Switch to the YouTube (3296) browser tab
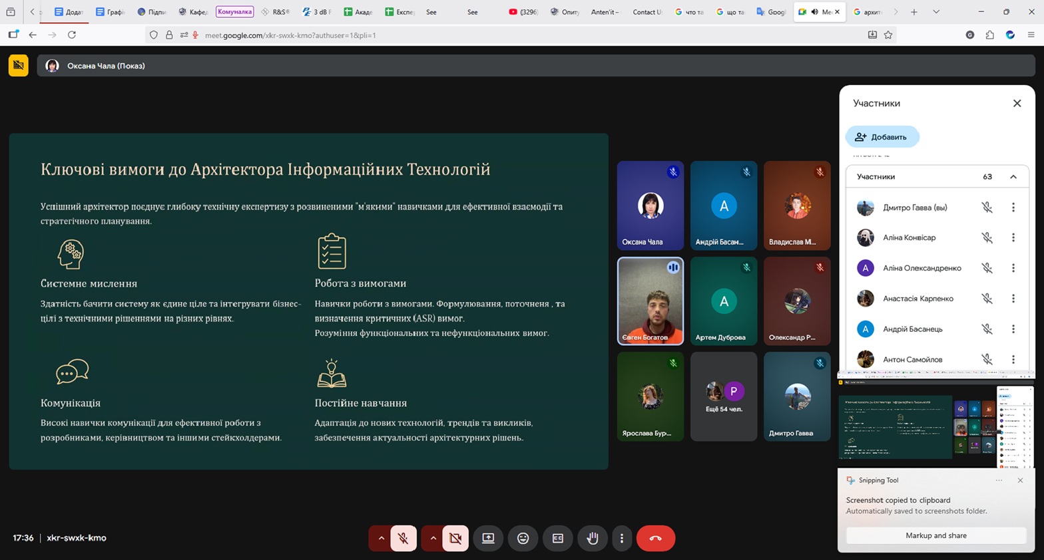1044x560 pixels. [x=523, y=12]
